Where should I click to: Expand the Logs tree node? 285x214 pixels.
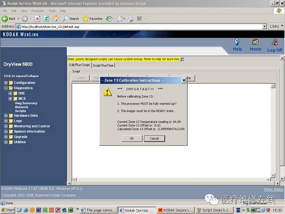tap(6, 121)
